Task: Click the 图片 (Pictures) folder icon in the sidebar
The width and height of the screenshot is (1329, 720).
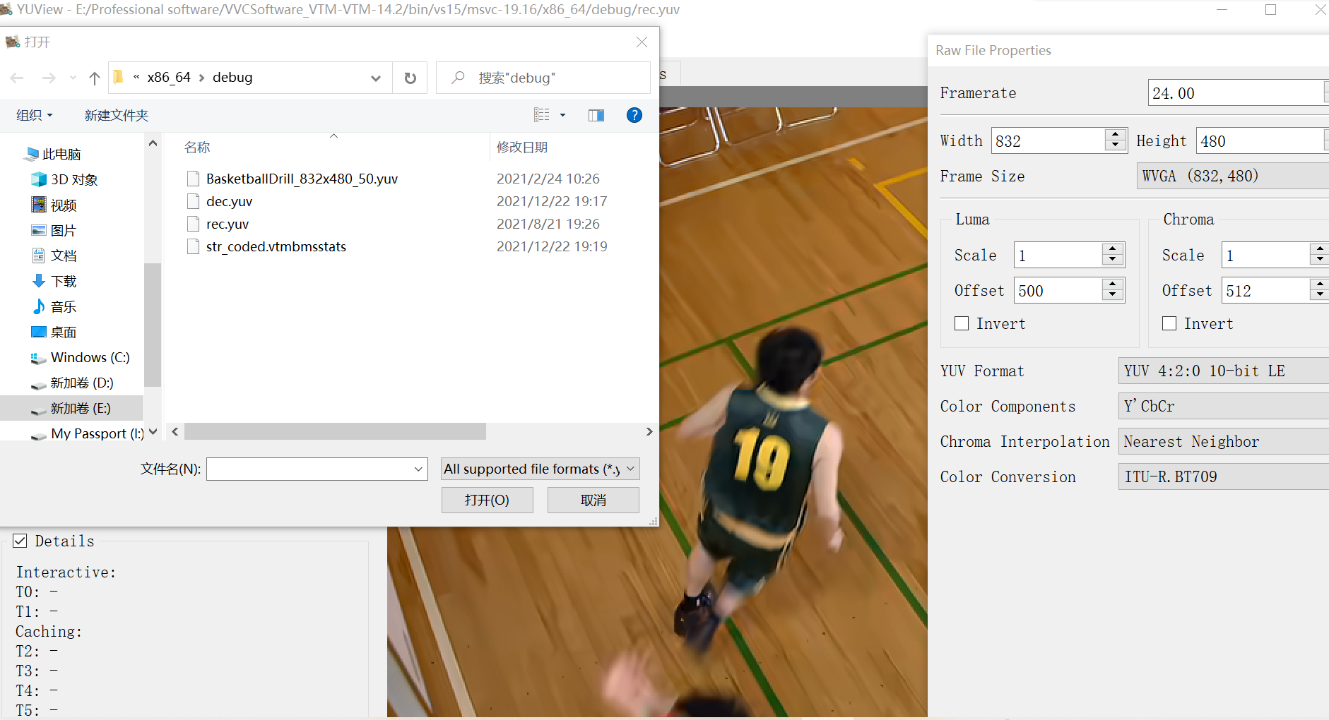Action: (38, 229)
